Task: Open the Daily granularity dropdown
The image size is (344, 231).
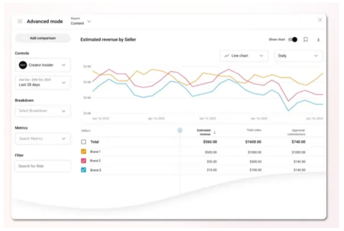Action: click(298, 56)
